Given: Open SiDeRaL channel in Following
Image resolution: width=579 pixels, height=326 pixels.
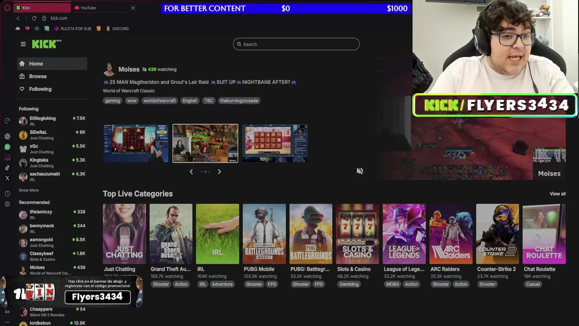Looking at the screenshot, I should [52, 134].
